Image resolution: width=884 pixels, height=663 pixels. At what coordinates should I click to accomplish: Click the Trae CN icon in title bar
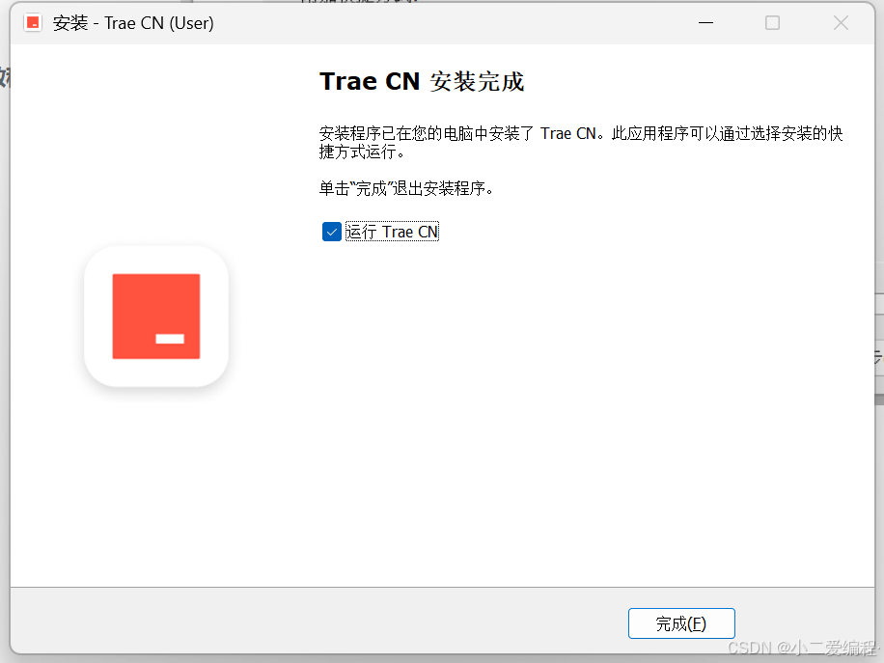point(33,23)
